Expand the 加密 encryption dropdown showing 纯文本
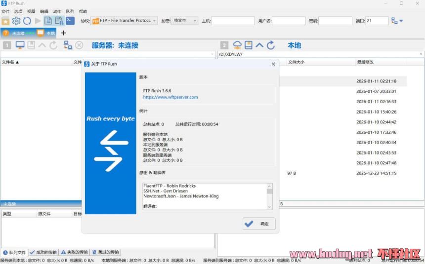Viewport: 425px width, 264px height. pos(184,21)
